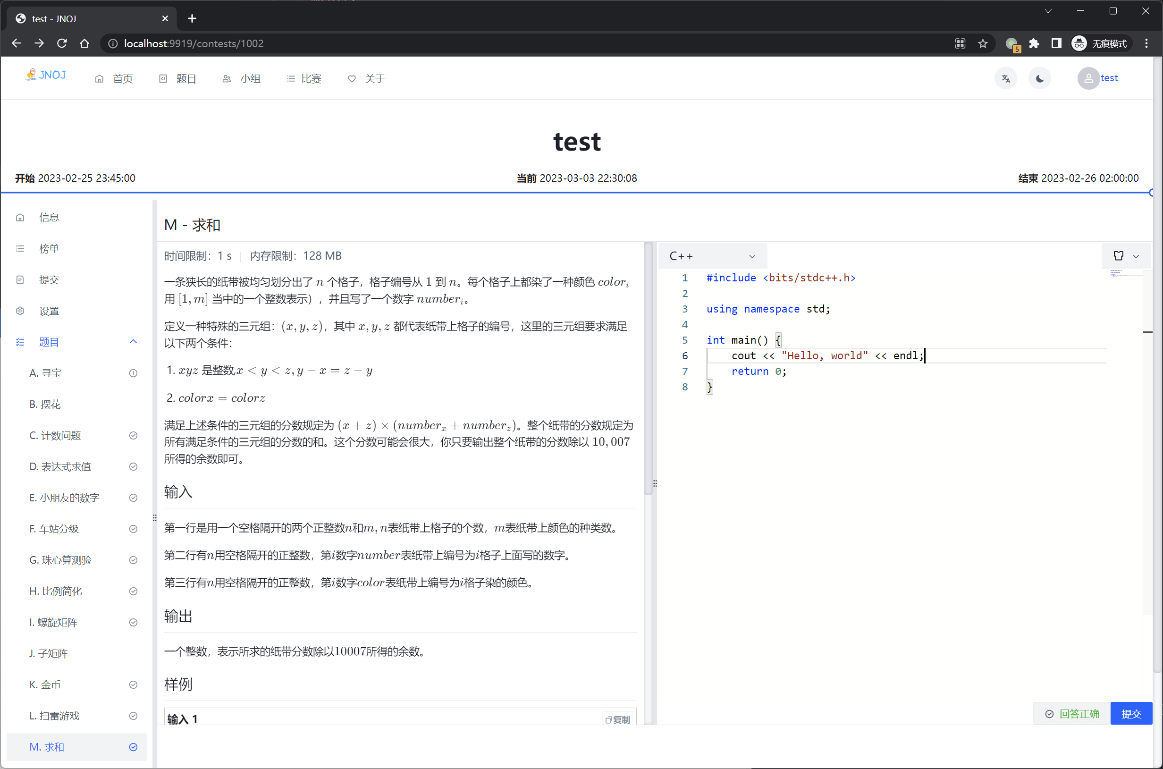Open 题目 in the top navigation bar
The width and height of the screenshot is (1163, 769).
(177, 78)
